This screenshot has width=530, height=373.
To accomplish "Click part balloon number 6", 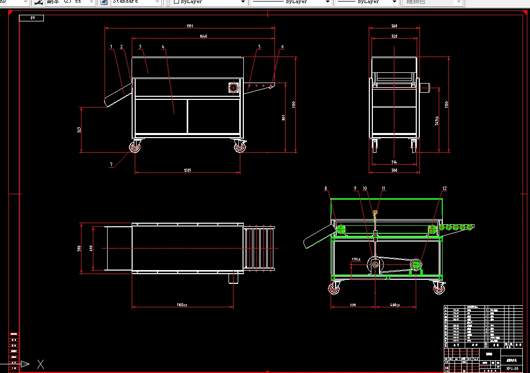I will point(282,46).
